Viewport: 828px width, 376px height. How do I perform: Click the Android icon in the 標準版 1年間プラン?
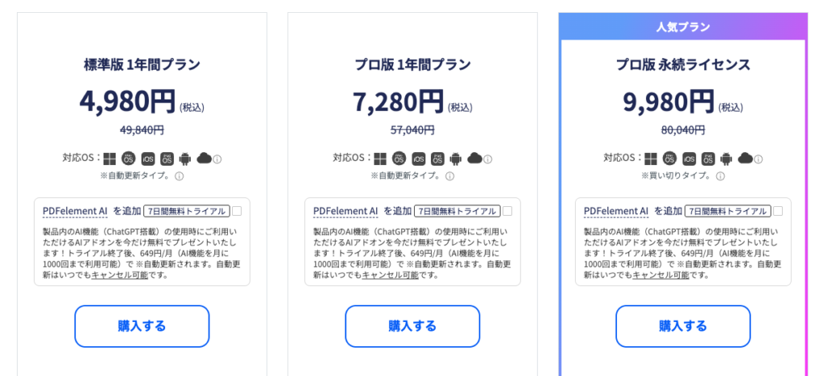click(x=185, y=158)
